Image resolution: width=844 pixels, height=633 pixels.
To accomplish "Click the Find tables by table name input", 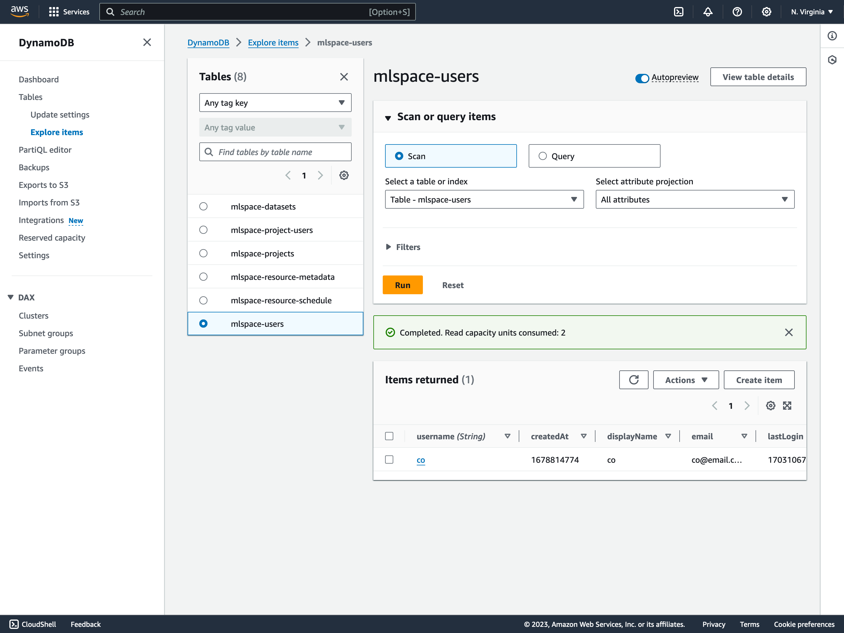I will pos(275,152).
